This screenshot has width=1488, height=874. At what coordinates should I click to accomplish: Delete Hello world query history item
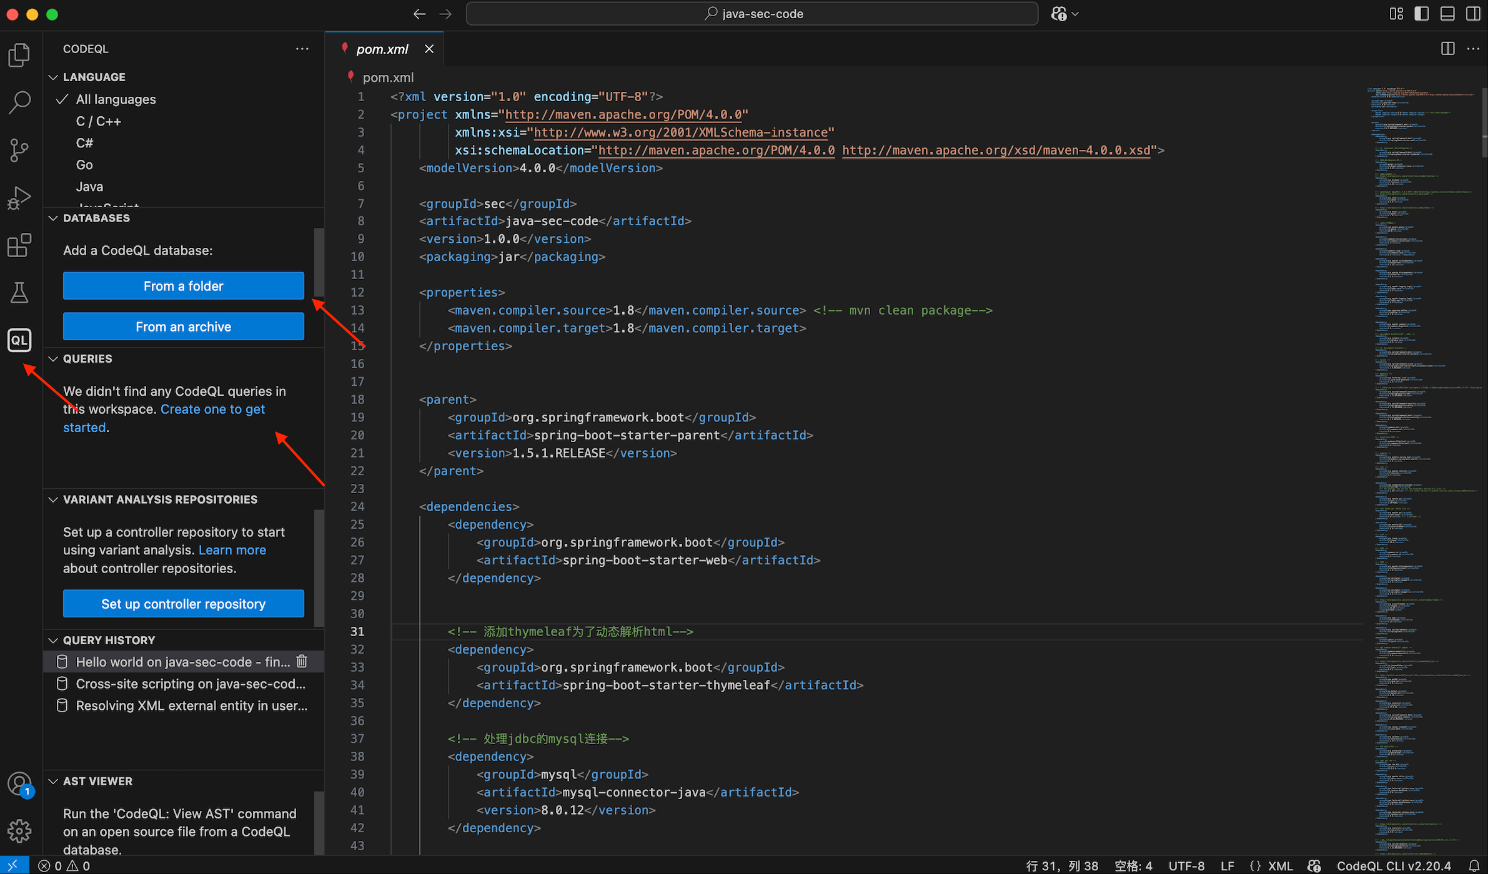302,661
